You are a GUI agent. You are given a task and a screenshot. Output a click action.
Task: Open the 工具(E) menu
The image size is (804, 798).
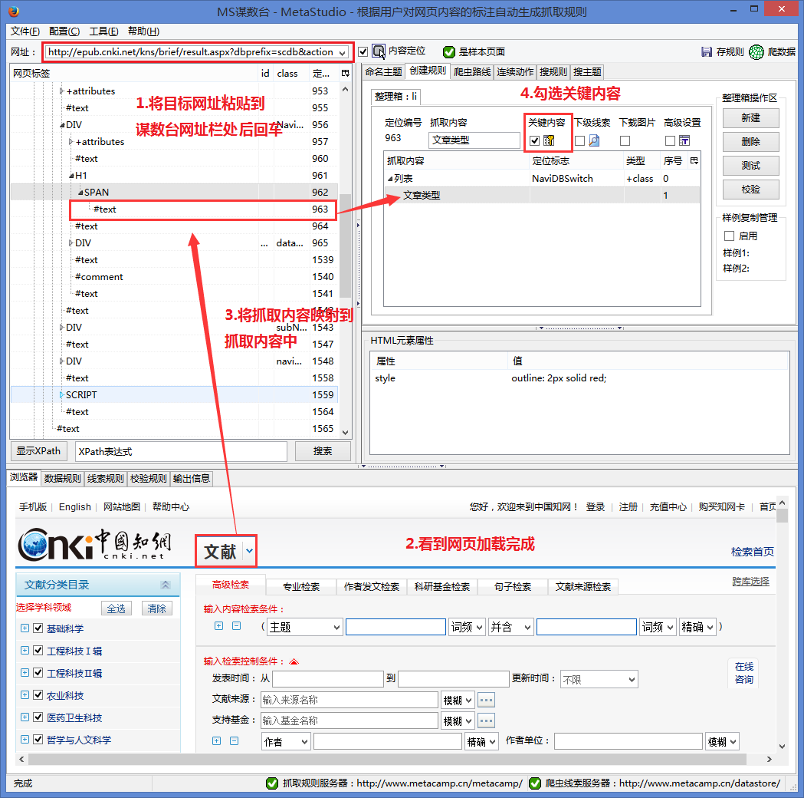tap(104, 31)
